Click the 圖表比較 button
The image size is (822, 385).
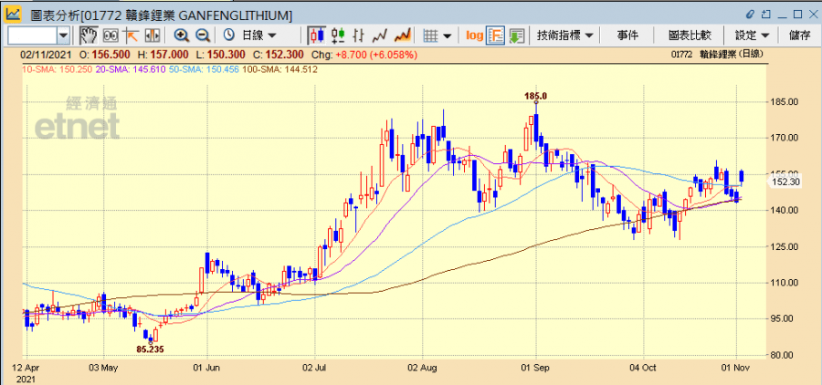click(690, 35)
